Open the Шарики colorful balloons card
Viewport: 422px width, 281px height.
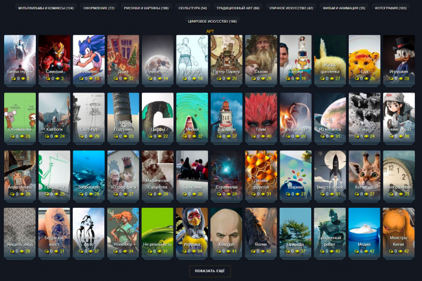coord(295,175)
